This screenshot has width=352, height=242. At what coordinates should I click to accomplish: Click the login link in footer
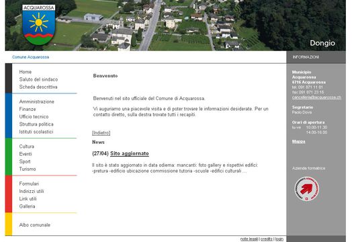[279, 239]
